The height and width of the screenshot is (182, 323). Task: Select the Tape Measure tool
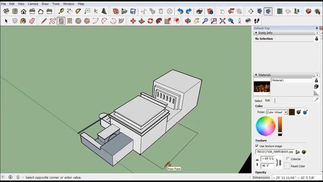click(61, 11)
